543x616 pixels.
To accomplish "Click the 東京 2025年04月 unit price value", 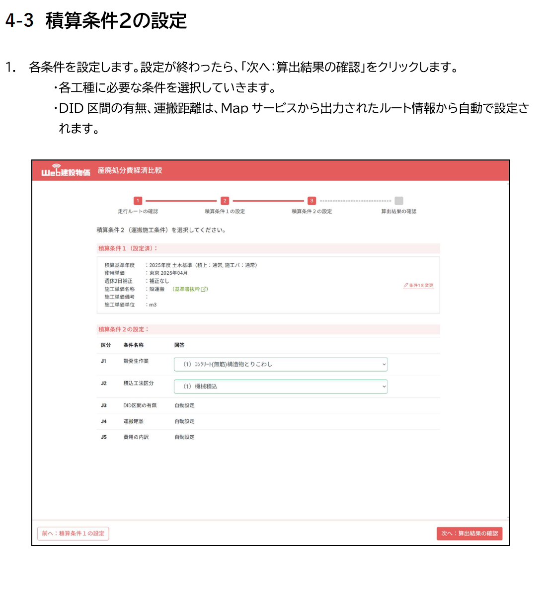I will [168, 273].
